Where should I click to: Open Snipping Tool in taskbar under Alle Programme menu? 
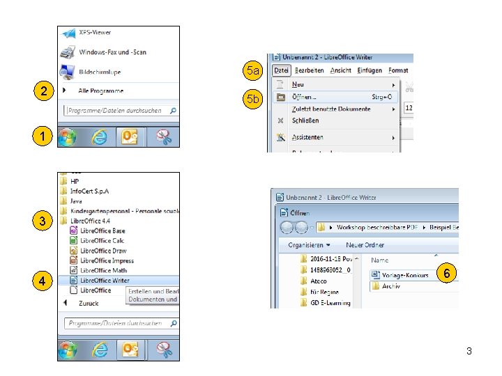164,137
